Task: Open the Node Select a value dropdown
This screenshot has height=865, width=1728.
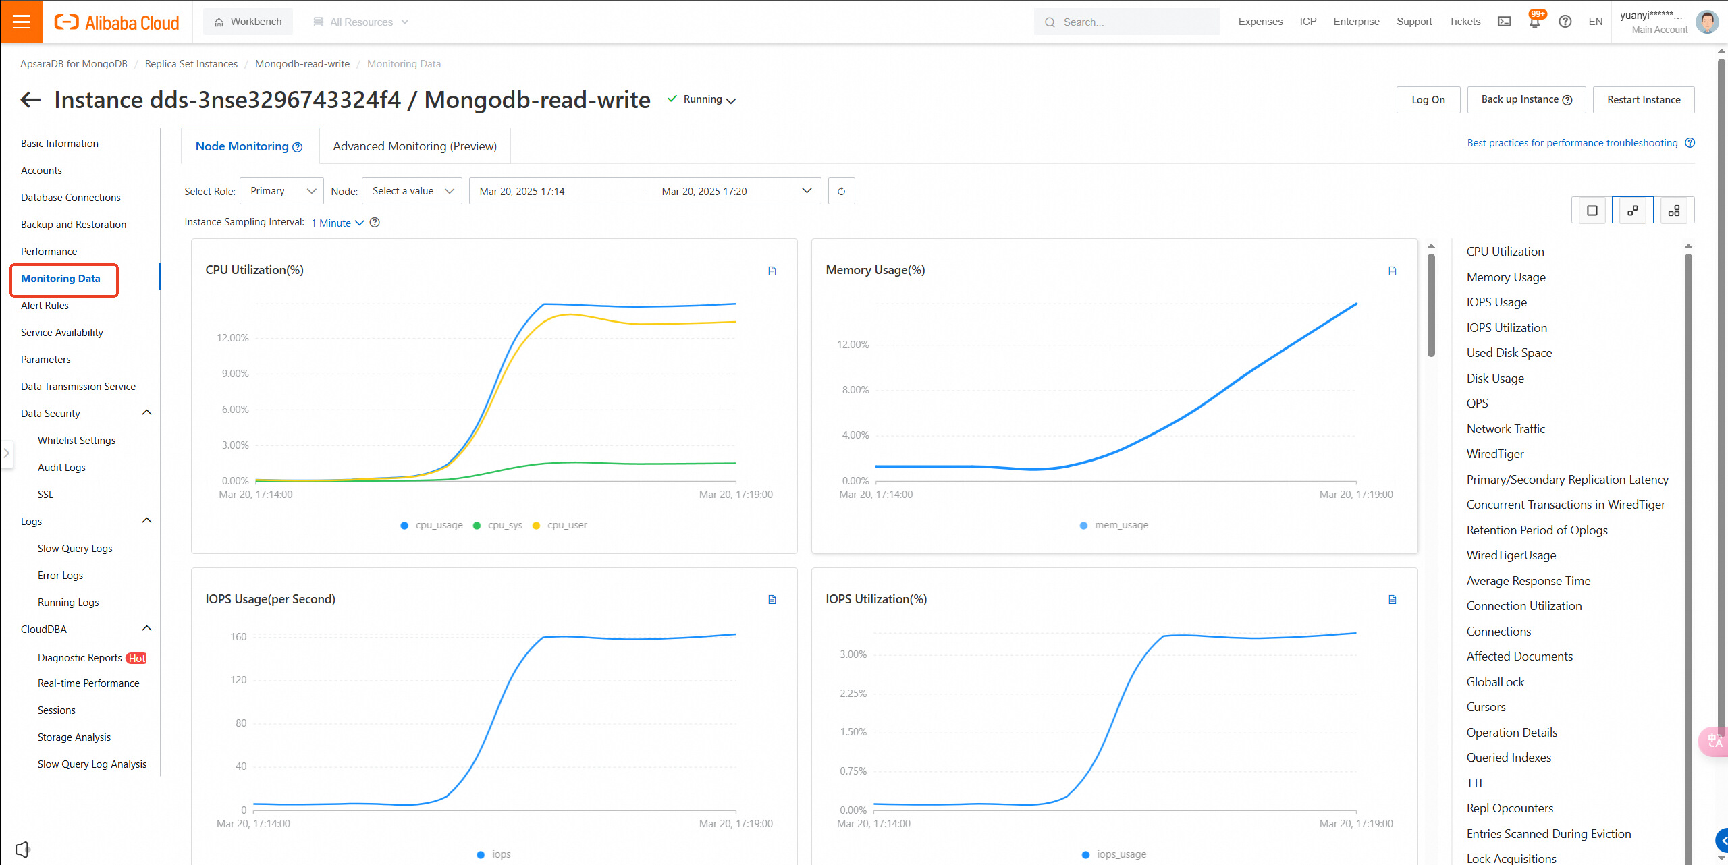Action: [412, 191]
